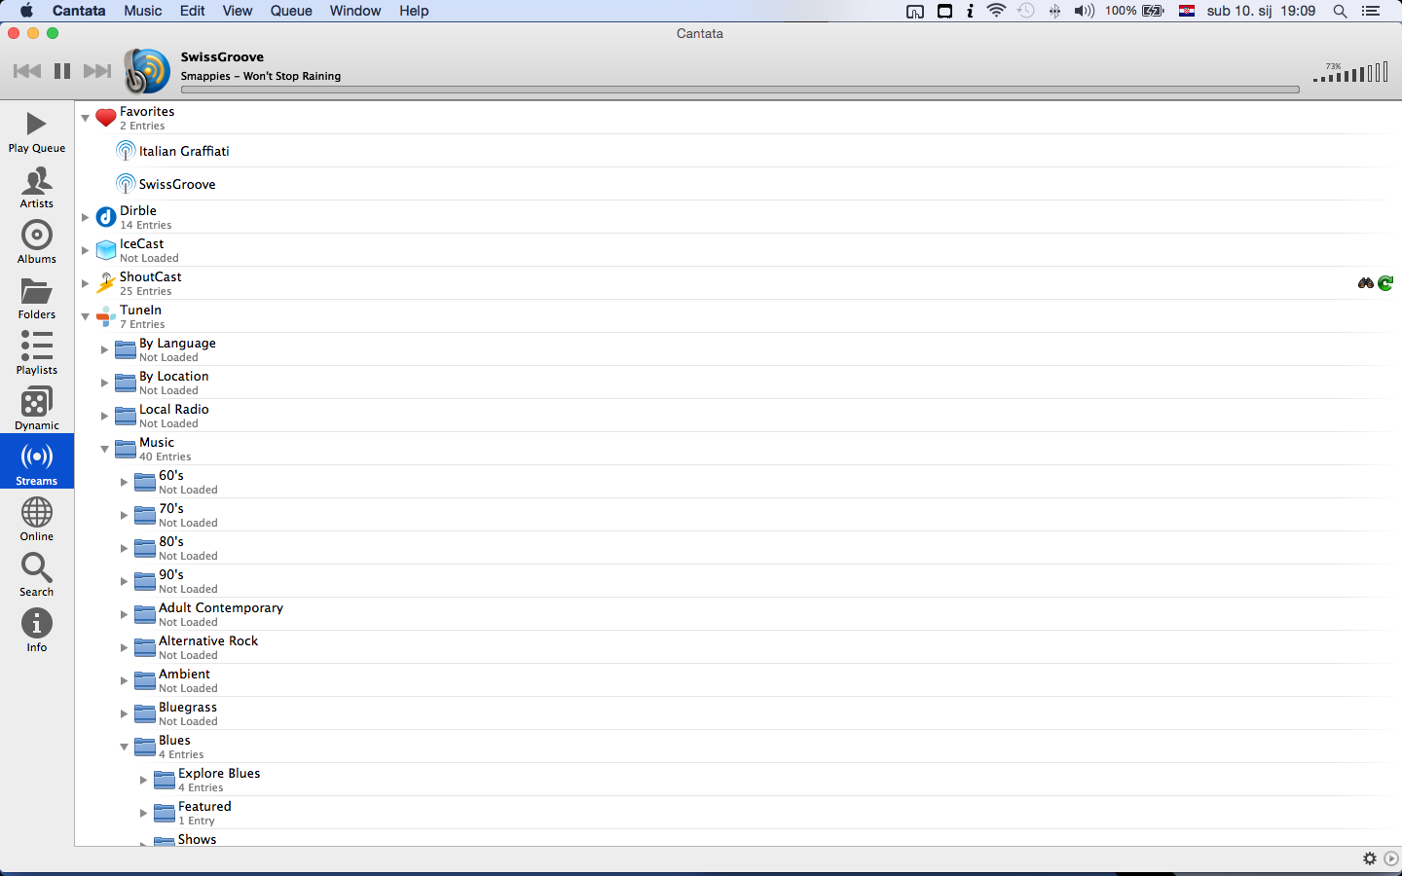Open the Cantata application menu
The image size is (1402, 876).
79,11
